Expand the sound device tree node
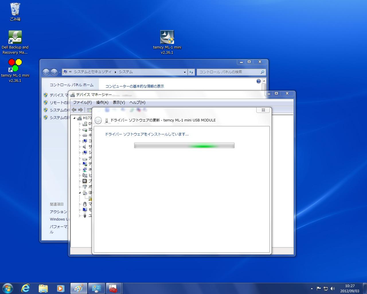Screen dimensions: 367x294 coord(80,147)
